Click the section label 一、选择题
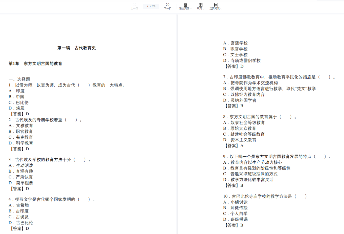The height and width of the screenshot is (234, 344). tap(19, 79)
